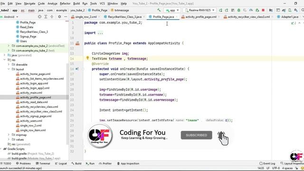Select build.gradle (Project: You_Tube_2)
The image size is (304, 171).
pyautogui.click(x=30, y=153)
